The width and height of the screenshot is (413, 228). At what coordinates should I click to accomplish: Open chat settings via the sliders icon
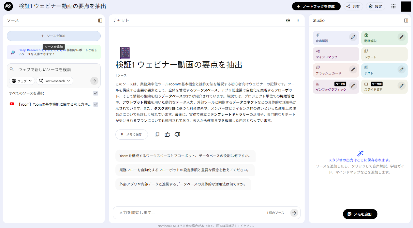(288, 21)
